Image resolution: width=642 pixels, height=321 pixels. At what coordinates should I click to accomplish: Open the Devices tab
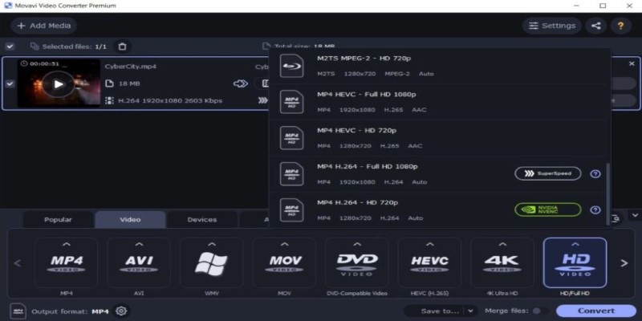(201, 219)
